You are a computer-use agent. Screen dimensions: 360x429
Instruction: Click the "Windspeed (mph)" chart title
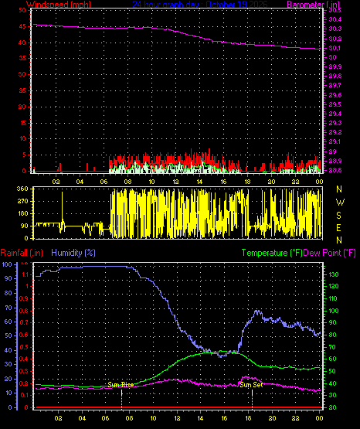[x=59, y=5]
